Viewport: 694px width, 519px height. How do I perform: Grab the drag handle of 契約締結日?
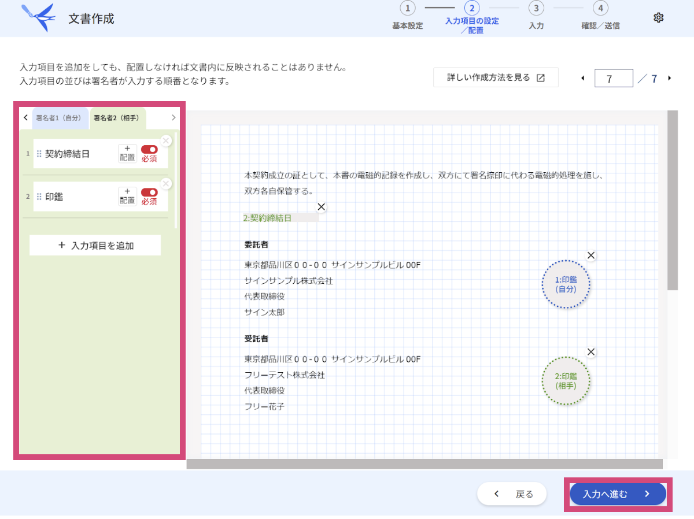point(39,154)
